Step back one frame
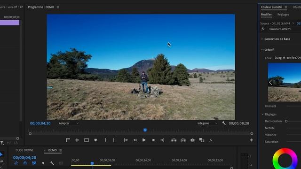The height and width of the screenshot is (169, 301). 135,140
